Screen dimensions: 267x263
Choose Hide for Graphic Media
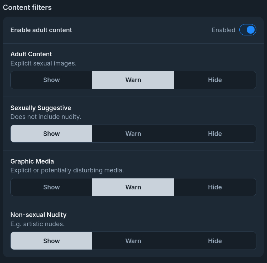coord(215,187)
